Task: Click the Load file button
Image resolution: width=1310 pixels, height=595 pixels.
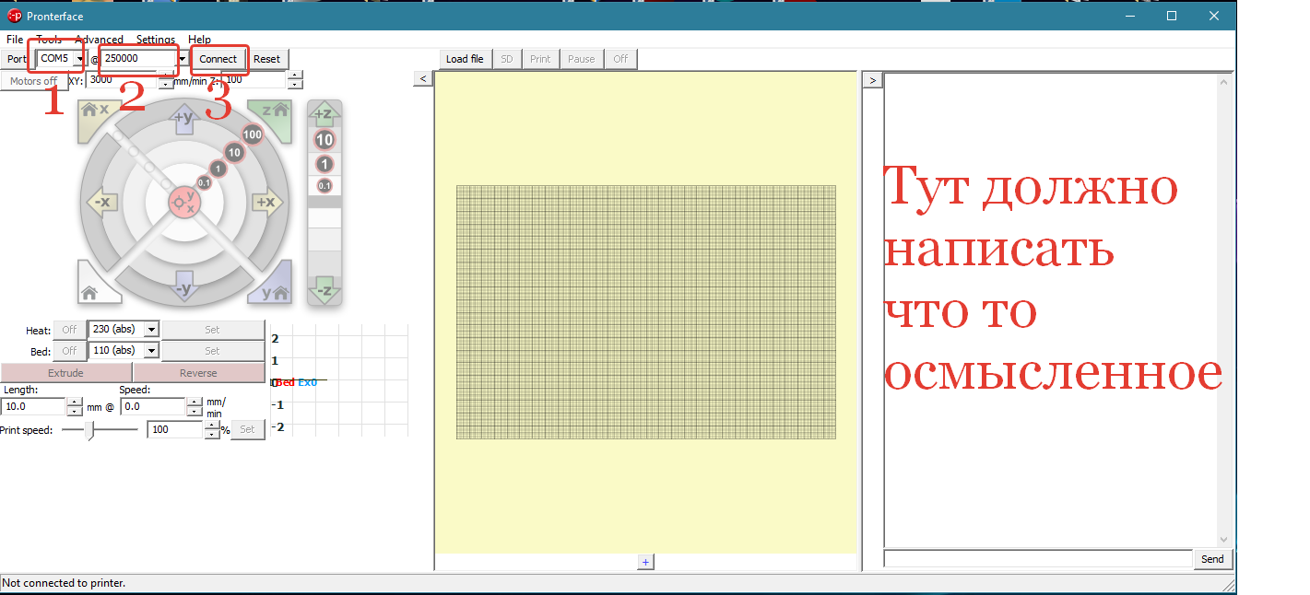Action: coord(465,59)
